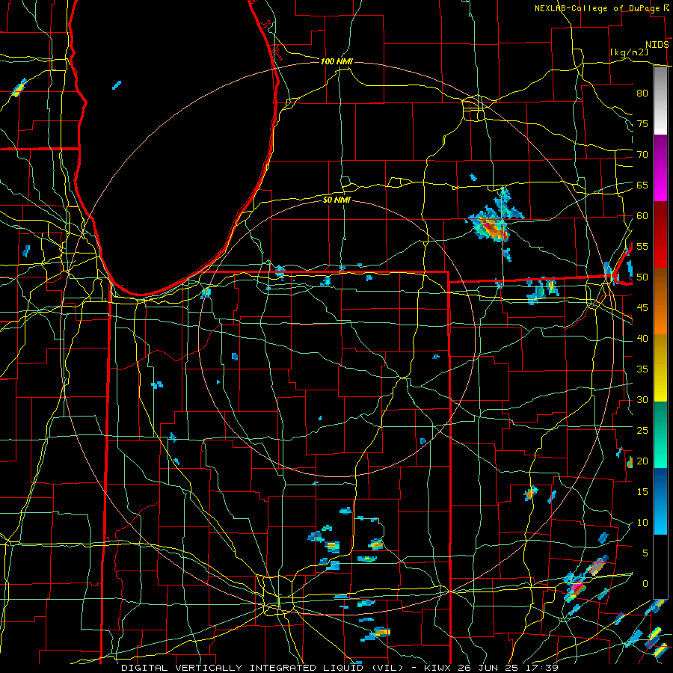Screen dimensions: 673x673
Task: Click scale value 30
Action: pyautogui.click(x=642, y=400)
